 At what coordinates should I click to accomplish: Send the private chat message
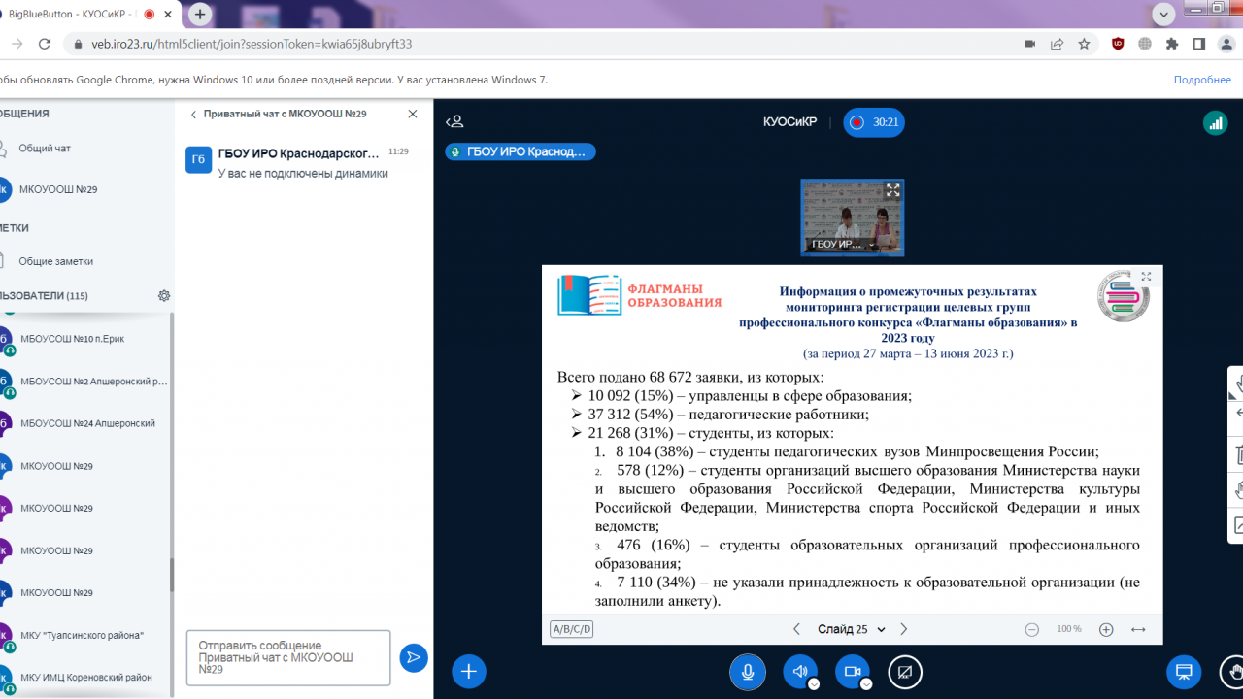(x=414, y=658)
